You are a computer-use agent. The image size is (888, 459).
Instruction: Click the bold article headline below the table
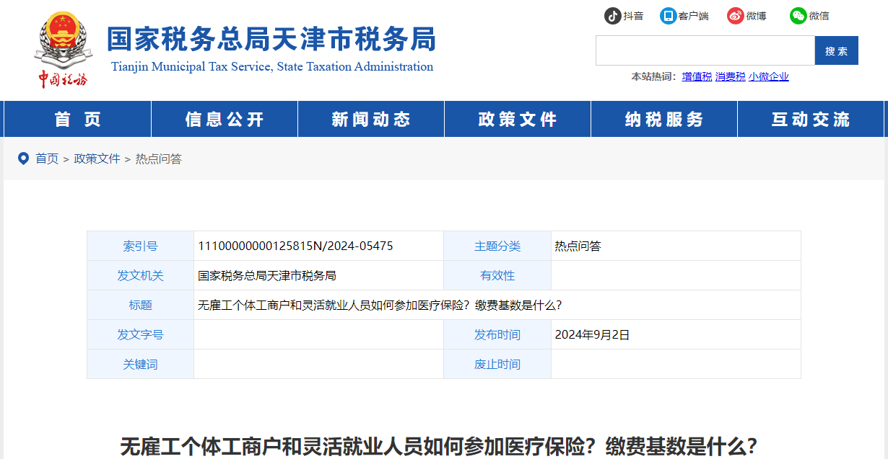coord(439,446)
